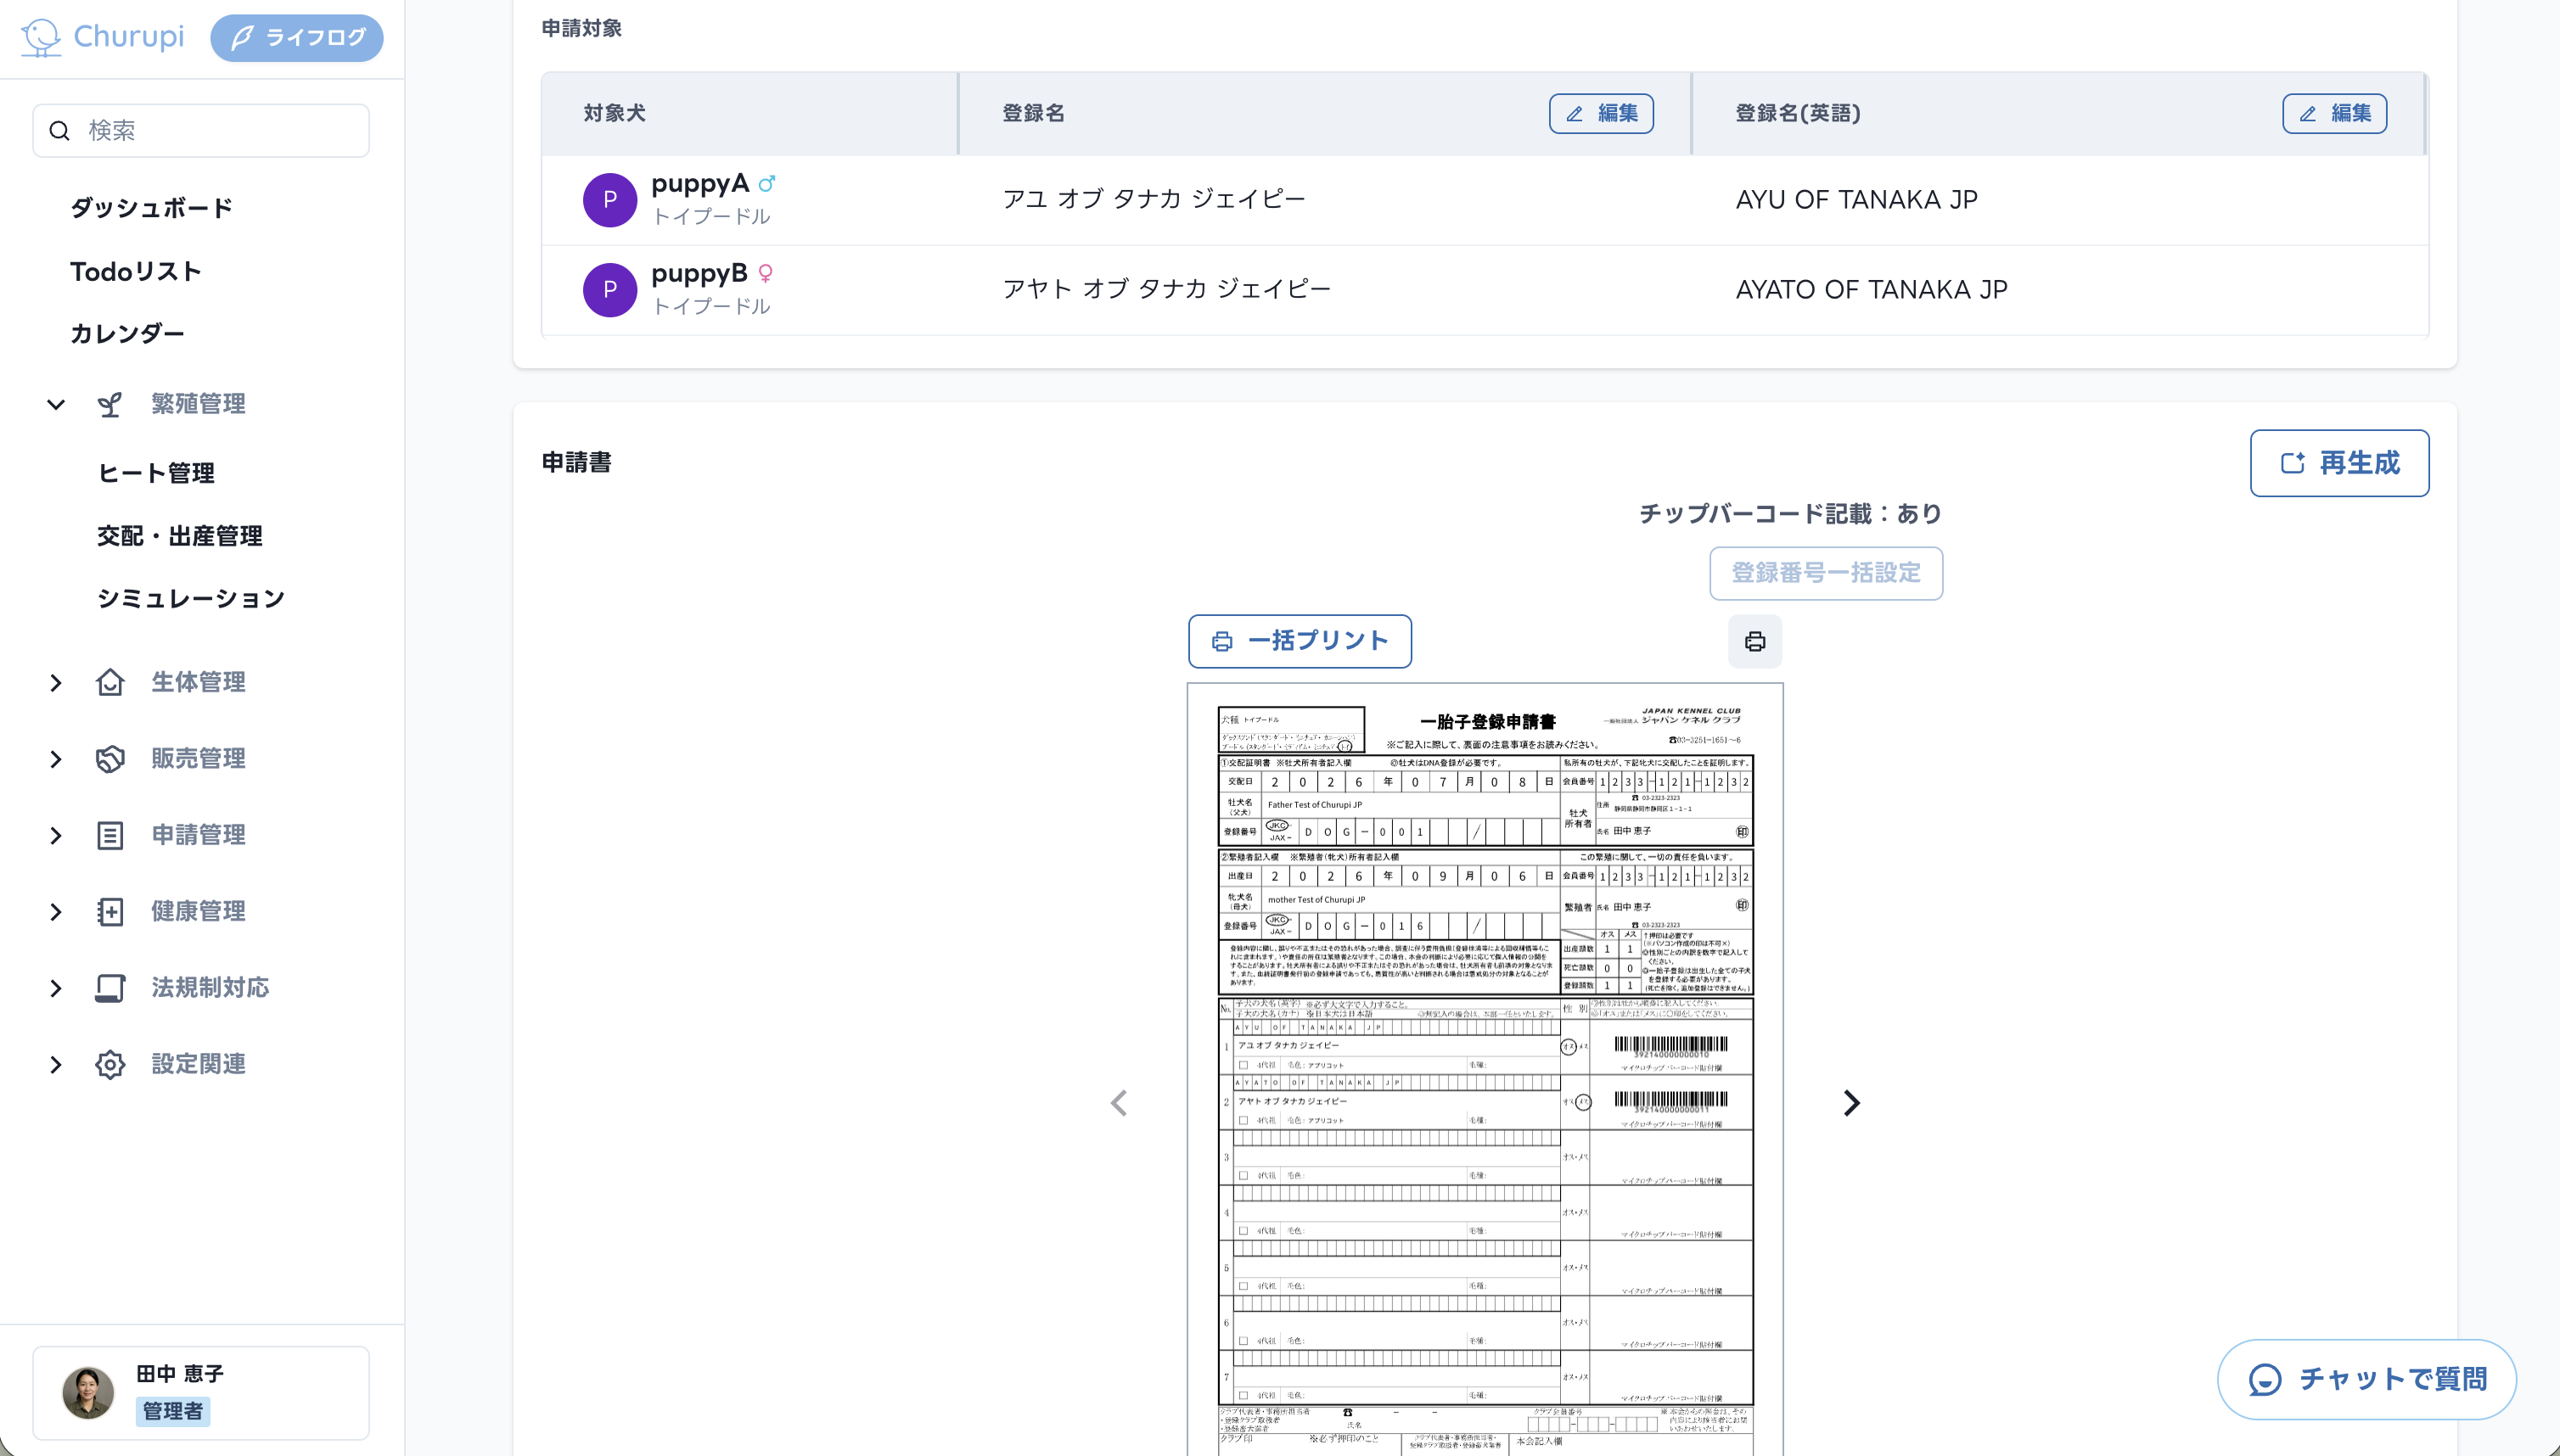Click puppyB purple avatar
This screenshot has width=2560, height=1456.
coord(610,290)
